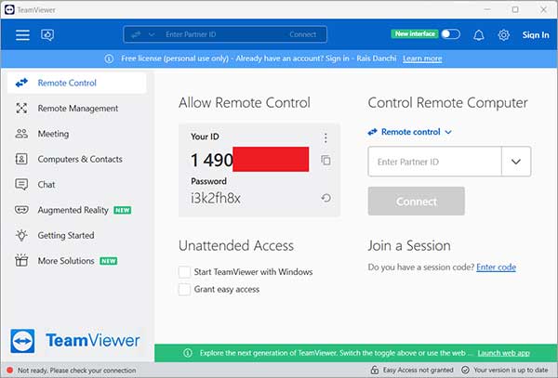558x378 pixels.
Task: Follow the Learn more link in banner
Action: [x=422, y=59]
